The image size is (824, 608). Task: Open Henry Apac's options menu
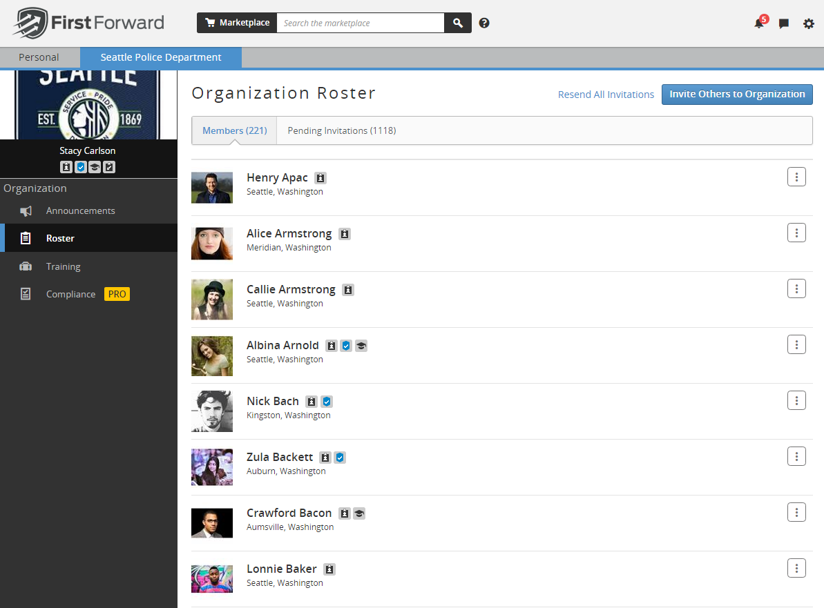click(x=796, y=177)
